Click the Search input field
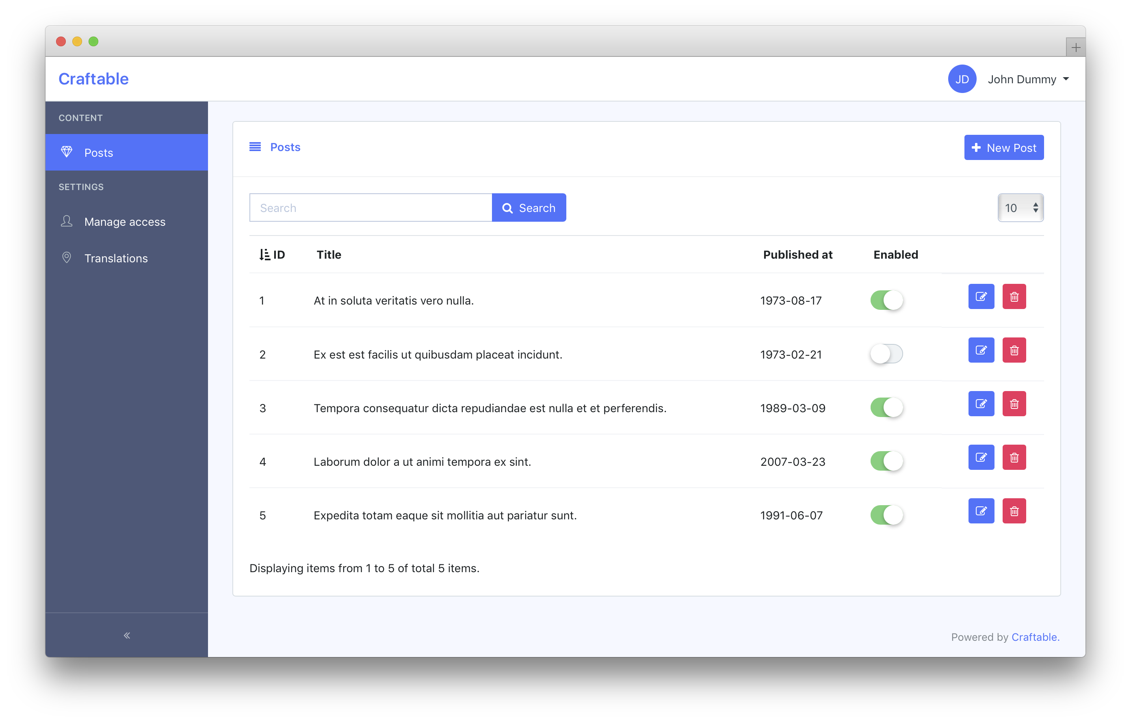 (370, 208)
